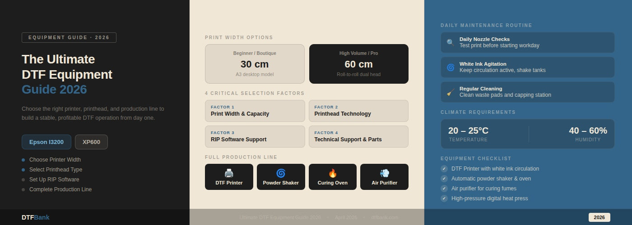632x225 pixels.
Task: Click the DAILY MAINTENANCE ROUTINE heading
Action: (x=486, y=26)
